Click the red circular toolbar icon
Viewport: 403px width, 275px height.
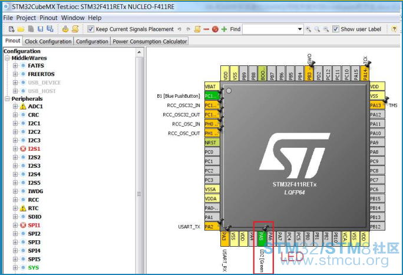pos(216,29)
